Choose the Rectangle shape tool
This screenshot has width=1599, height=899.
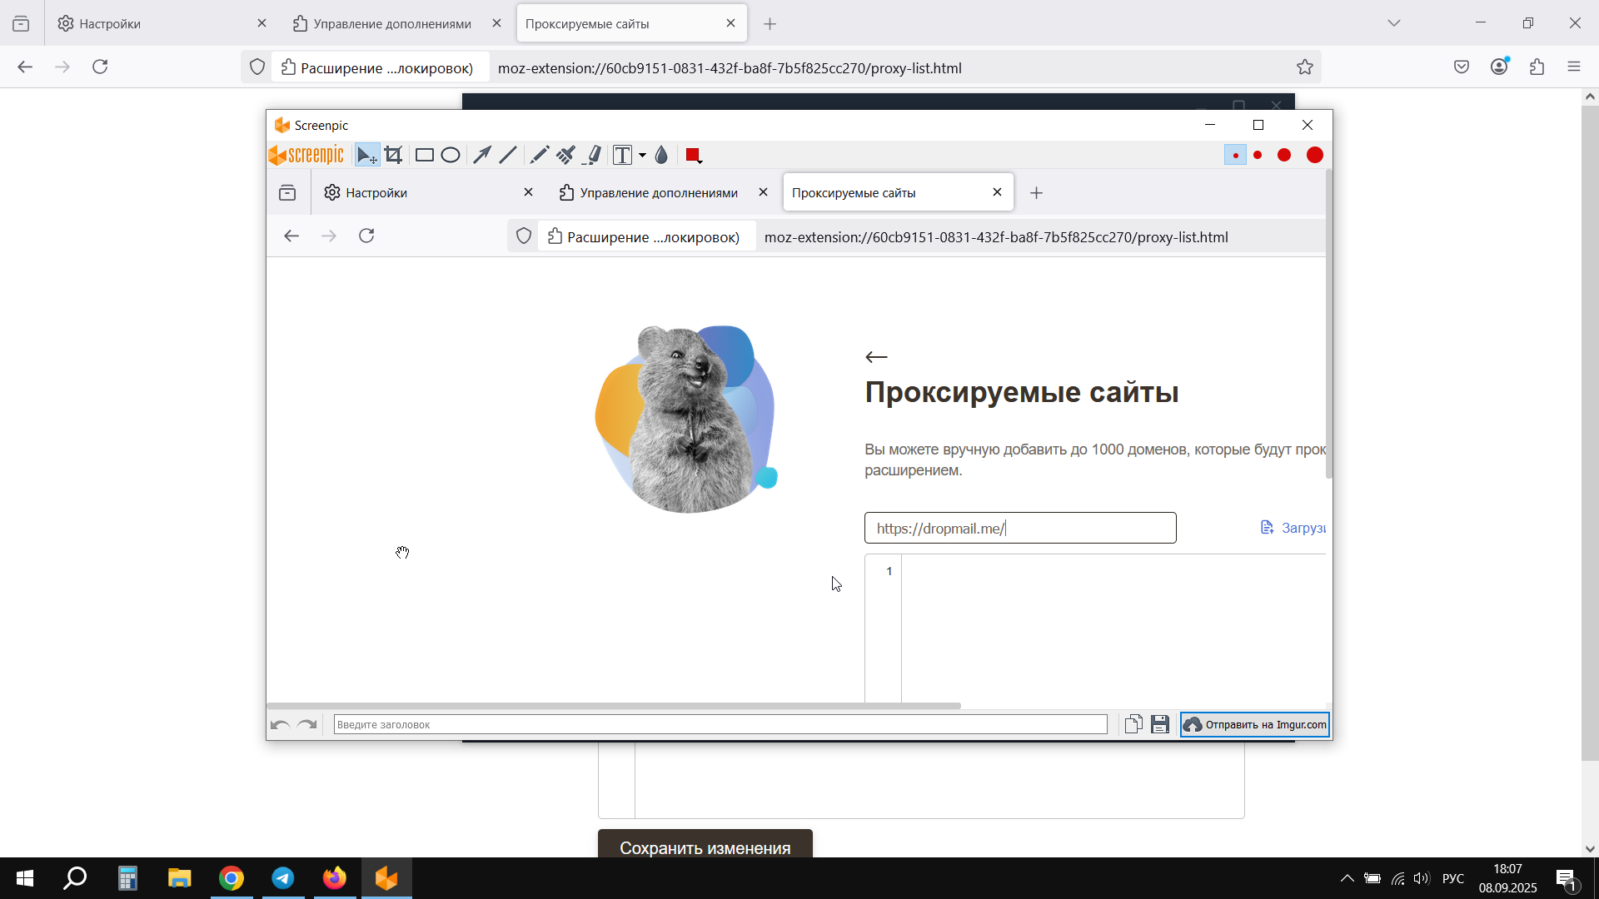425,156
